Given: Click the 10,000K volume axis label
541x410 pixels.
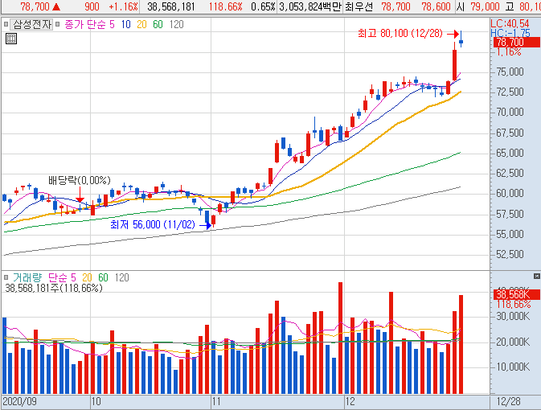Looking at the screenshot, I should click(513, 367).
